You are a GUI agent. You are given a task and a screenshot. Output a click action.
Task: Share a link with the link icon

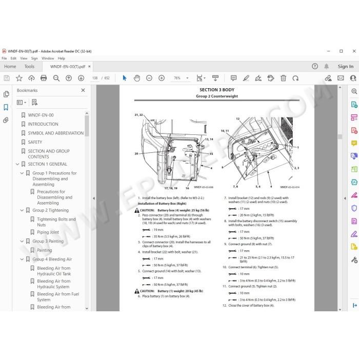328,78
